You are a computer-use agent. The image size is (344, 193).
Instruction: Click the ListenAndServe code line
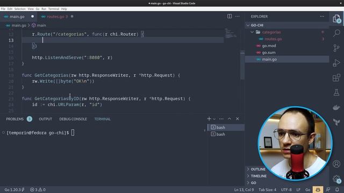72,57
